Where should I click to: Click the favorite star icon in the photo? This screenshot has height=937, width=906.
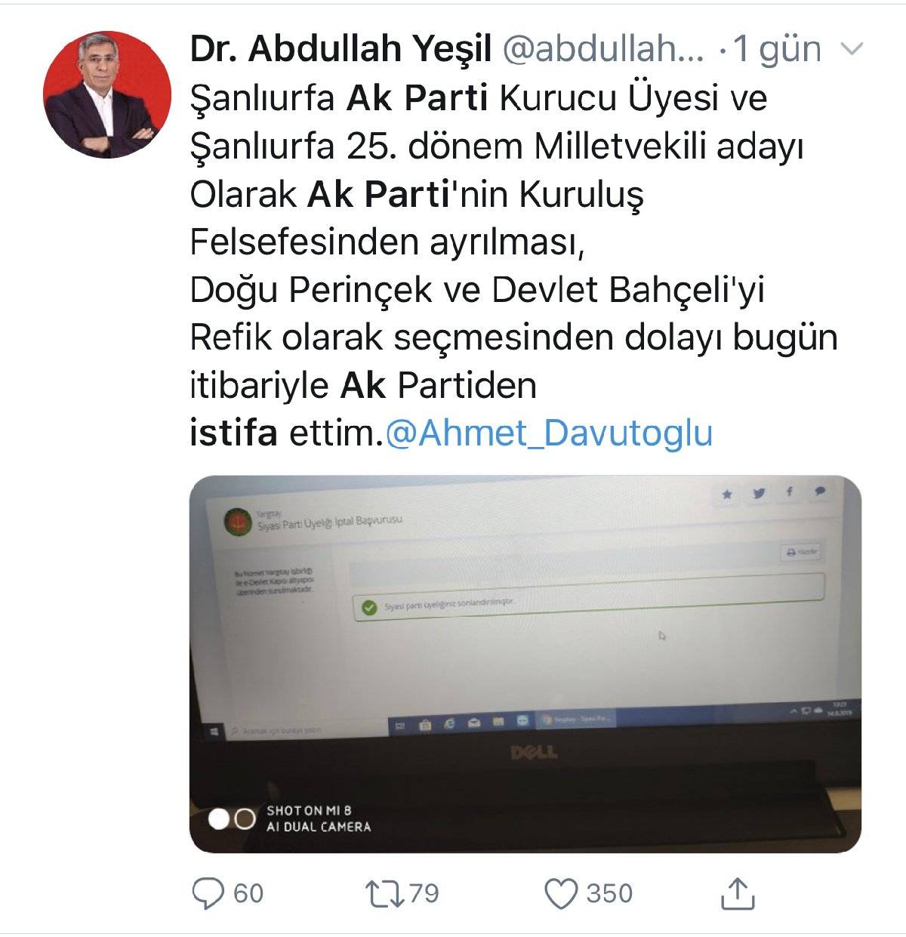pyautogui.click(x=727, y=495)
